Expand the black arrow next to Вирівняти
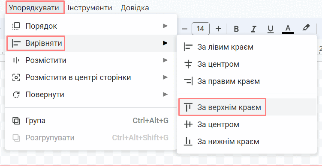Image resolution: width=322 pixels, height=166 pixels. 166,43
